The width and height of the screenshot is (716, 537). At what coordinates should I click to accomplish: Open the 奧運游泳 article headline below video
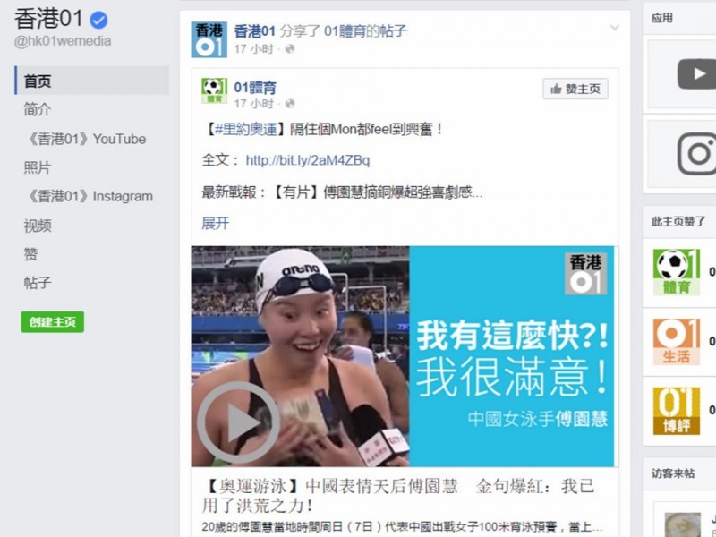398,496
